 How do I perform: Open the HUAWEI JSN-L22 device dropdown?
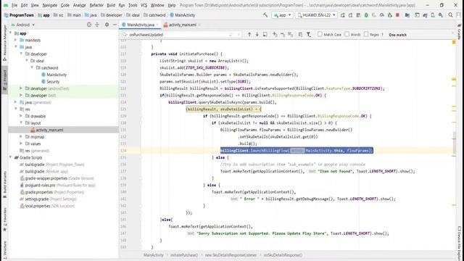[x=316, y=15]
